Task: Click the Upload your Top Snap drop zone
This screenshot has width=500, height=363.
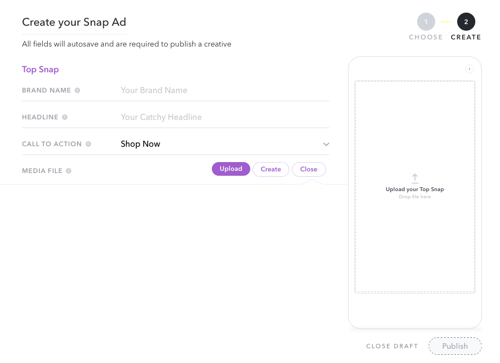Action: tap(415, 187)
